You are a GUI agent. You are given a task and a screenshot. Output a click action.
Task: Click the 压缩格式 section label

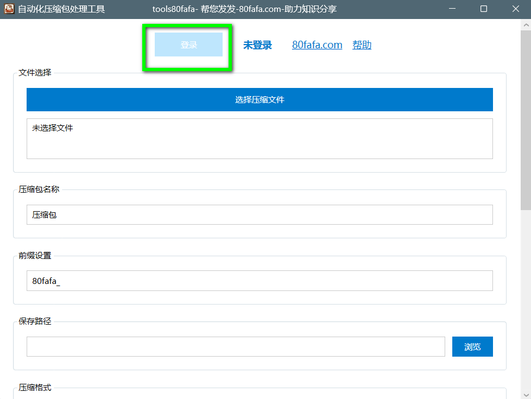[35, 388]
